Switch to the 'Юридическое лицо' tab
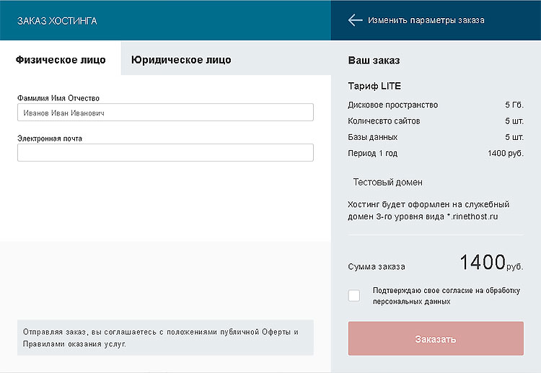The width and height of the screenshot is (541, 373). 181,60
